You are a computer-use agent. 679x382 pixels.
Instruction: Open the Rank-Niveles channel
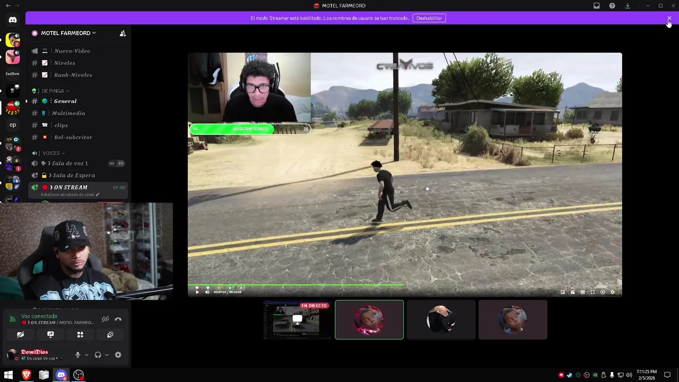(x=79, y=75)
